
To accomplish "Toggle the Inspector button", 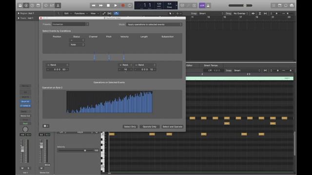I will [26, 5].
